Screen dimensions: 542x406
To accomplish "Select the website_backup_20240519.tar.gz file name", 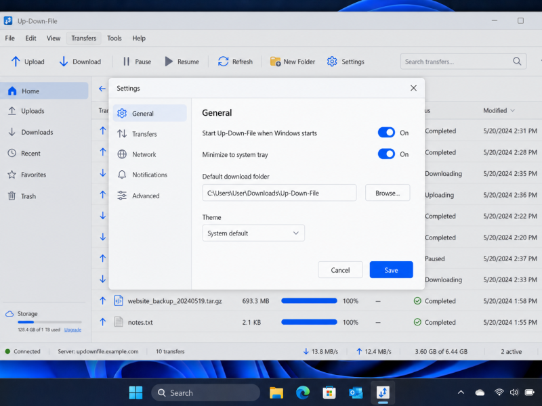I will [x=175, y=301].
